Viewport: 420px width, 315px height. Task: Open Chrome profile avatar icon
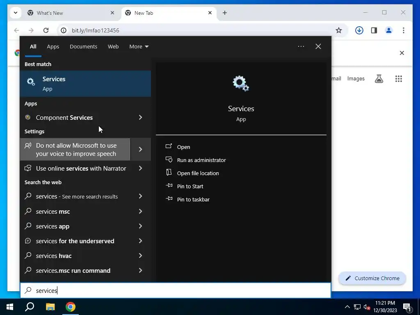(389, 30)
